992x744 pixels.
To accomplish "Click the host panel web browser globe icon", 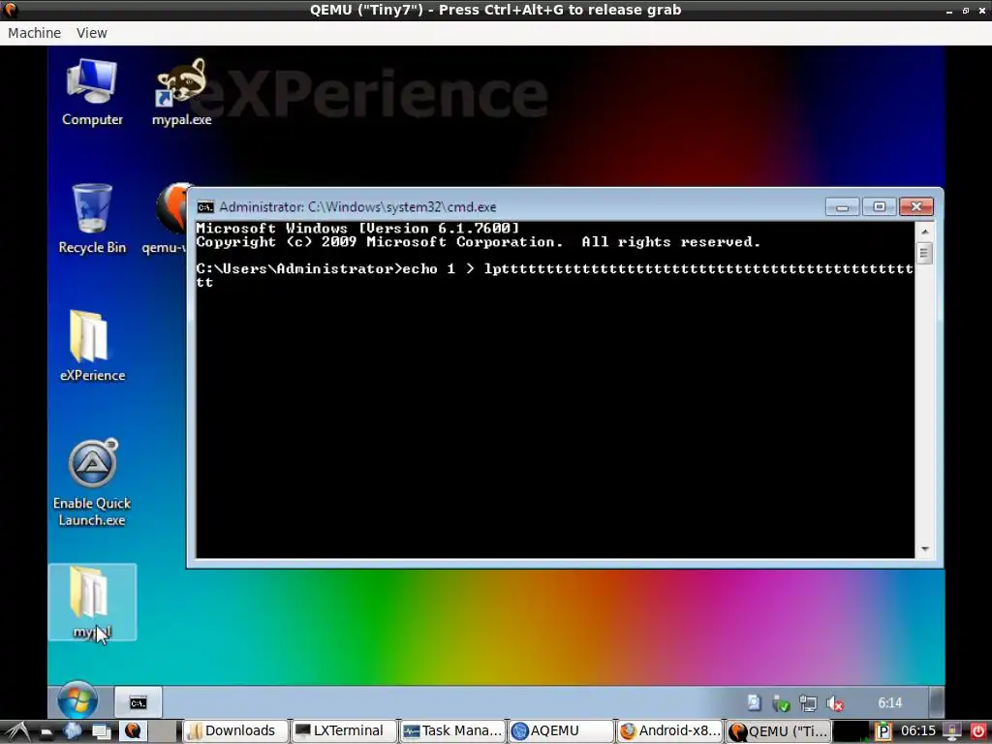I will coord(72,730).
